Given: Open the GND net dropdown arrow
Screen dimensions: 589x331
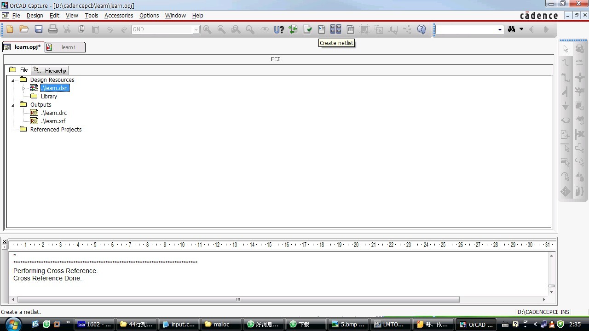Looking at the screenshot, I should (196, 29).
